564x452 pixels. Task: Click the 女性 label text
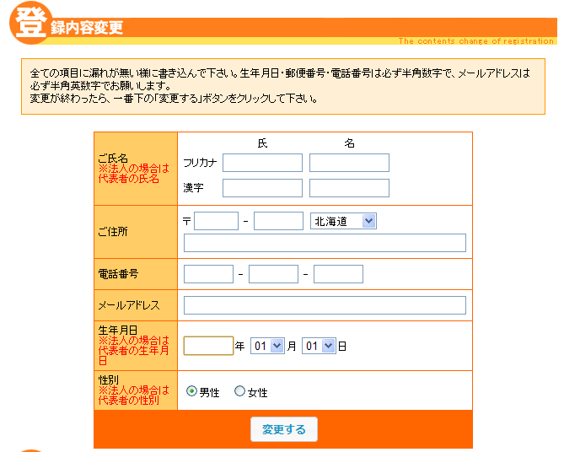258,392
